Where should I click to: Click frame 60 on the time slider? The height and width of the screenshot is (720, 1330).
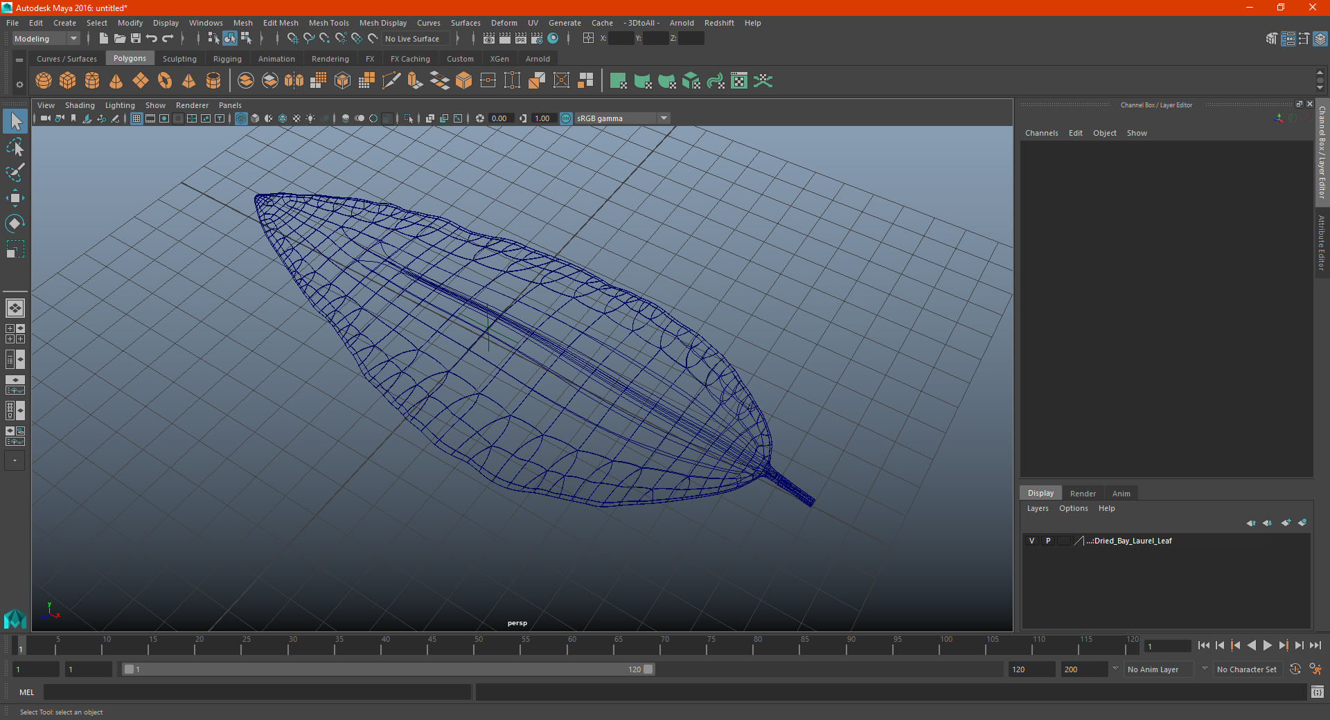tap(571, 646)
